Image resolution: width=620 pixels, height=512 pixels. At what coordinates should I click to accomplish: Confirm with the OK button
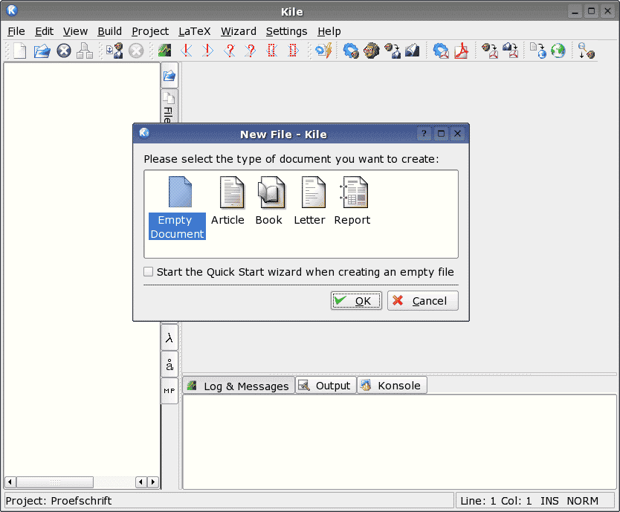click(x=356, y=300)
